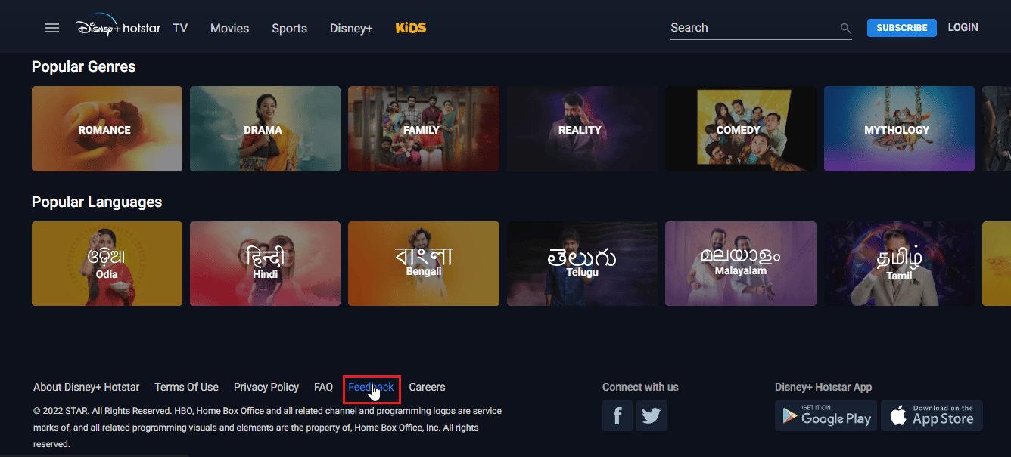Click the Disney+ Hotstar logo
This screenshot has height=457, width=1011.
coord(118,26)
